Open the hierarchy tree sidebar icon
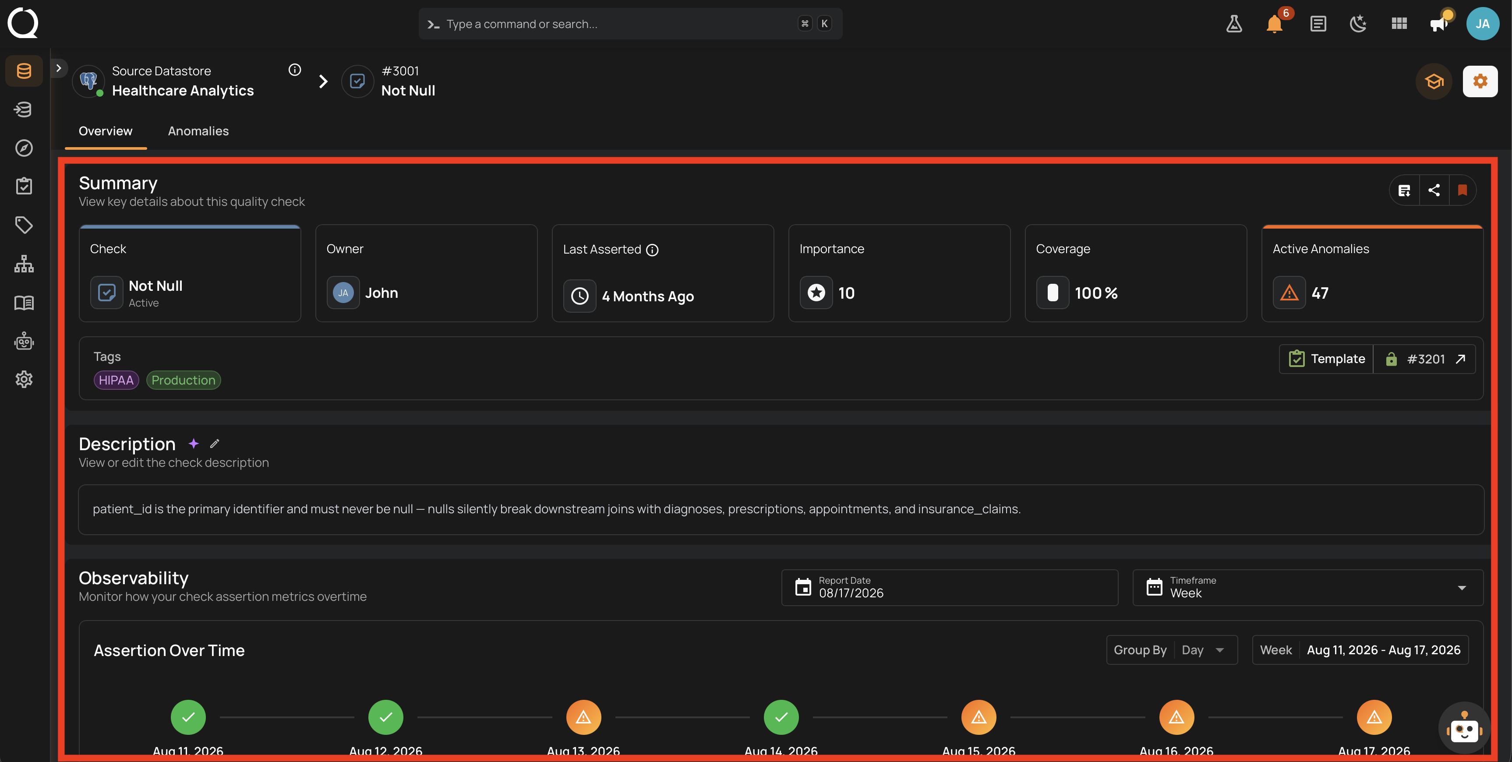1512x762 pixels. 24,264
